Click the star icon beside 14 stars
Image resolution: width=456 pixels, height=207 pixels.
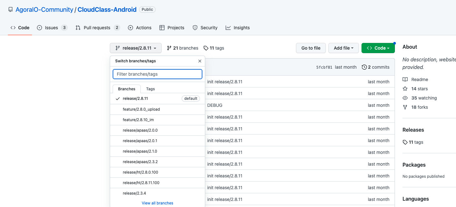(405, 89)
